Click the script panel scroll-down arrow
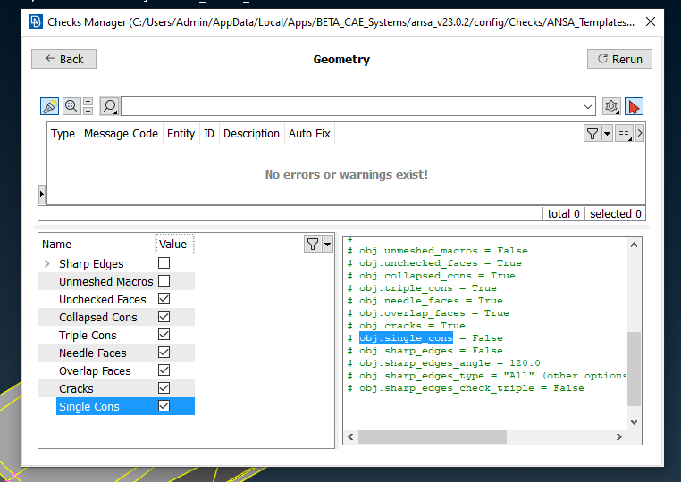 click(635, 421)
